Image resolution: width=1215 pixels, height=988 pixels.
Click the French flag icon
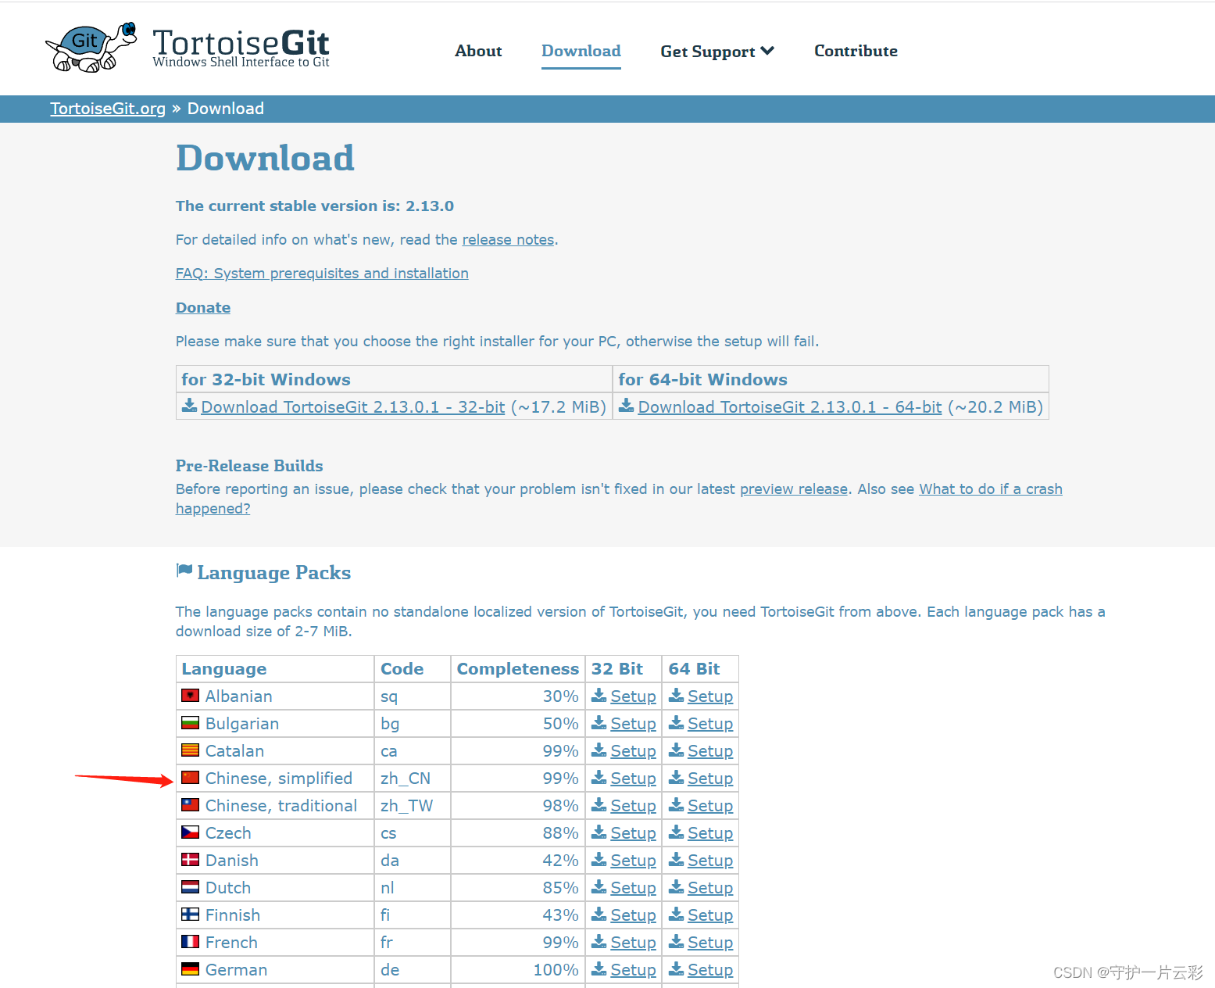[190, 941]
